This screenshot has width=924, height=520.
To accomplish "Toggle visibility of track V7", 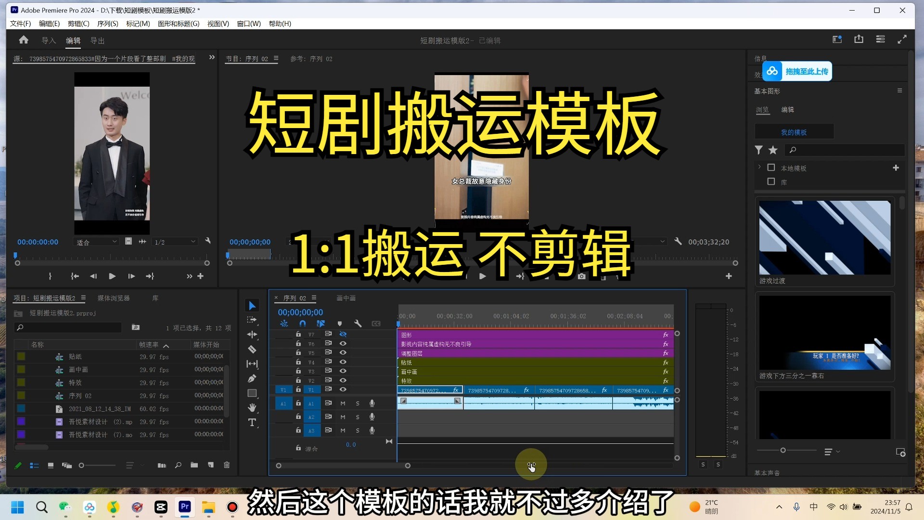I will coord(343,334).
